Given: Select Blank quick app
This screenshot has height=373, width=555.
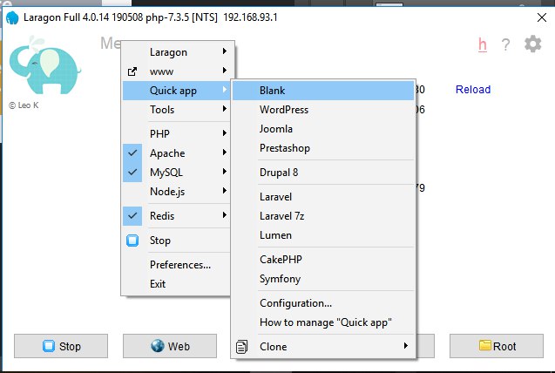Looking at the screenshot, I should point(323,91).
